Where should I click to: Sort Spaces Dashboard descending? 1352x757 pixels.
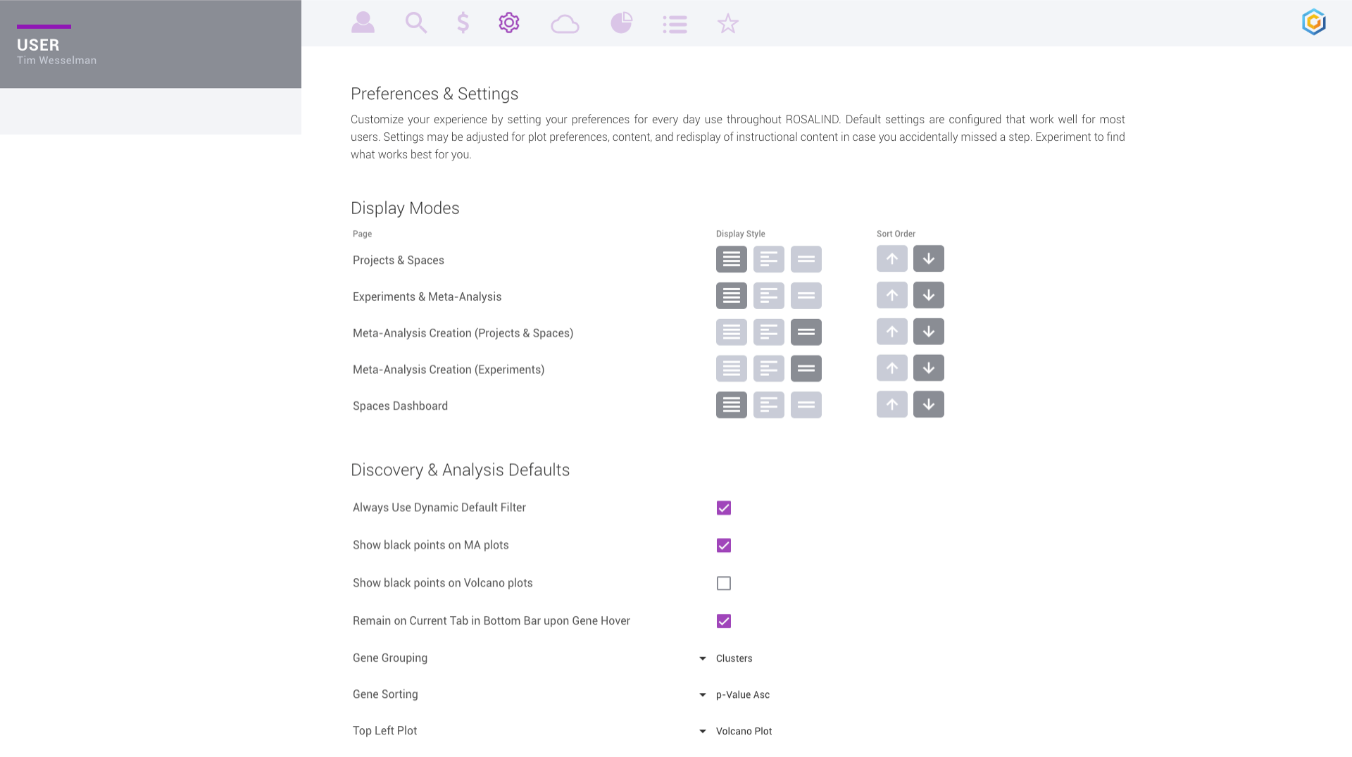929,405
